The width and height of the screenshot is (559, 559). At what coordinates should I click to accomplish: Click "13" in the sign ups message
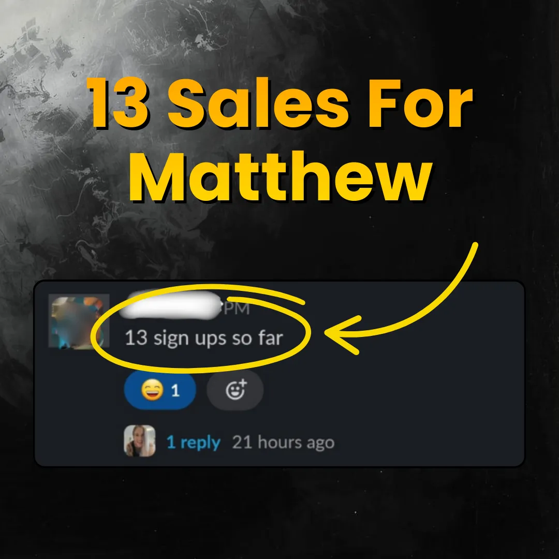136,337
